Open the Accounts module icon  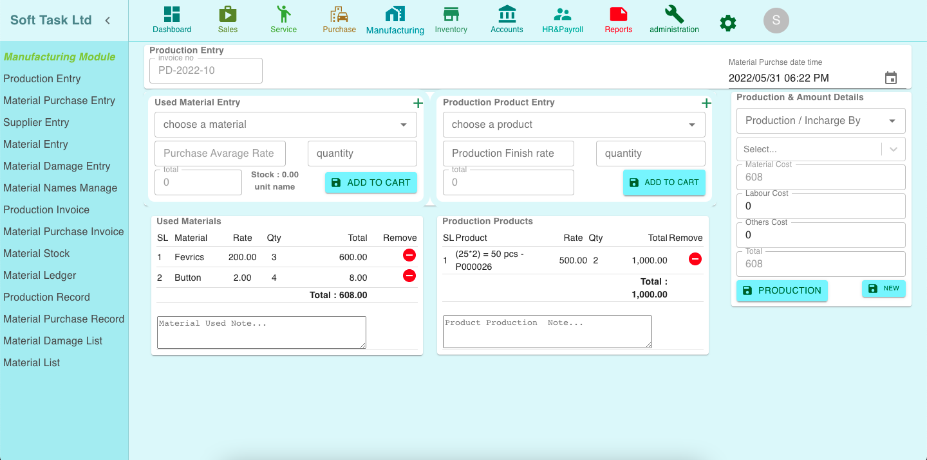point(507,18)
